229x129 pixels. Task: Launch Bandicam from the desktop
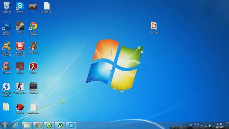pyautogui.click(x=20, y=109)
